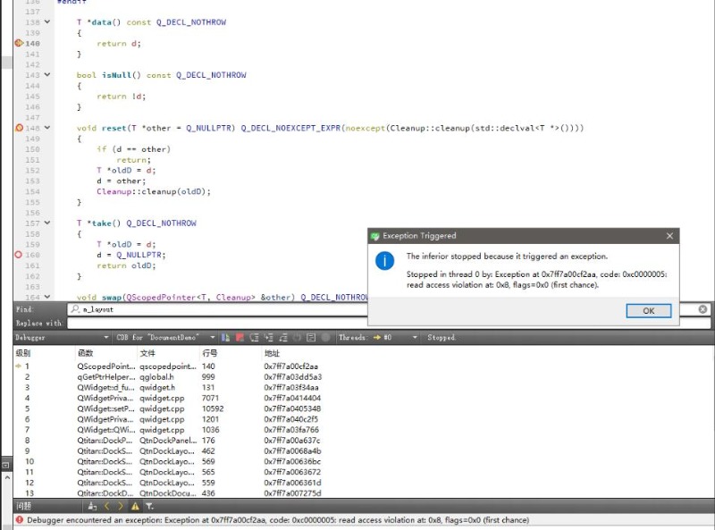Screen dimensions: 715x530
Task: Open the CDB for DocumentDemo debugger selector
Action: point(212,338)
